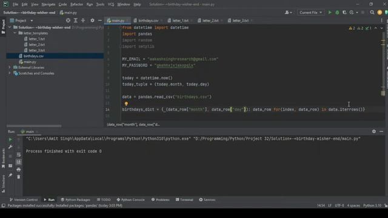
Task: Open the Current File run configuration dropdown
Action: 310,12
